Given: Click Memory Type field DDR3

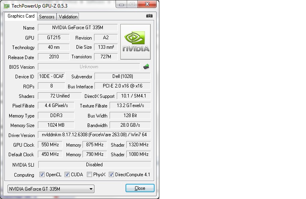Looking at the screenshot, I should point(56,115).
